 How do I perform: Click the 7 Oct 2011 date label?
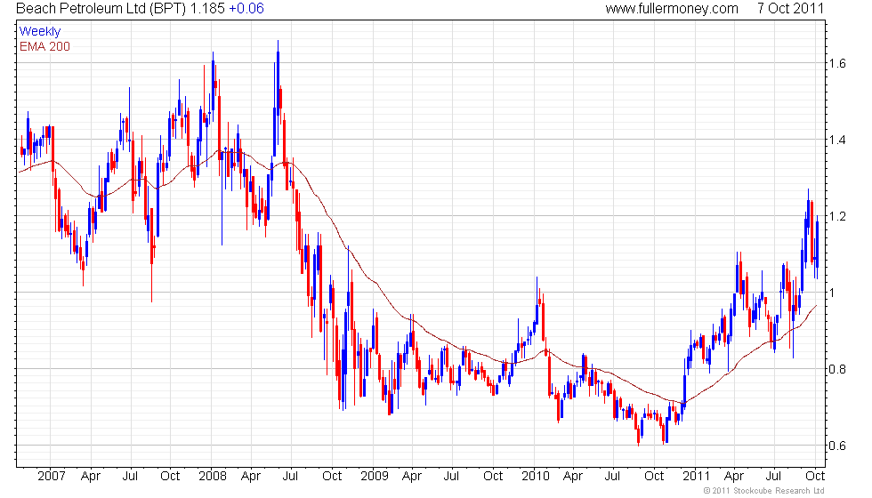pos(790,8)
